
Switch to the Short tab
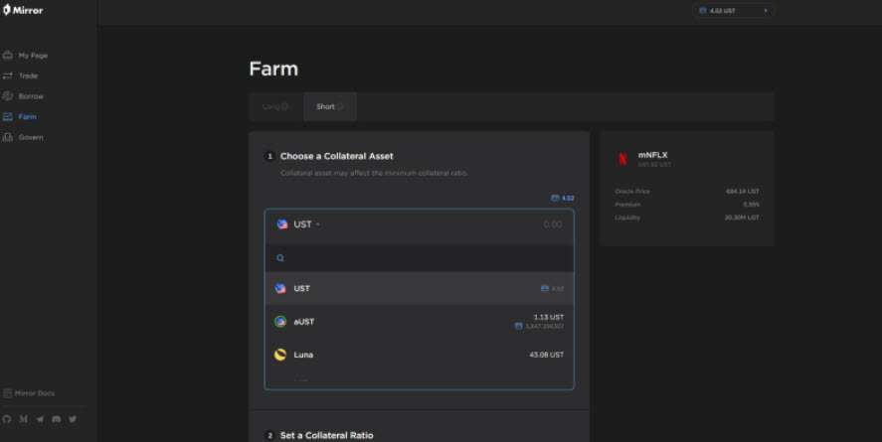pos(330,106)
